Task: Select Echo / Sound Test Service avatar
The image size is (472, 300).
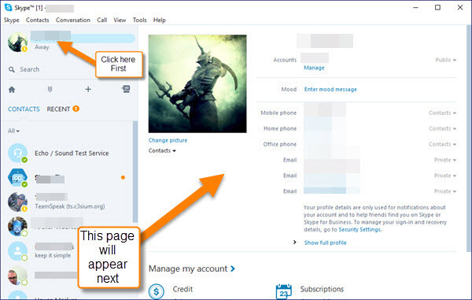Action: click(18, 153)
